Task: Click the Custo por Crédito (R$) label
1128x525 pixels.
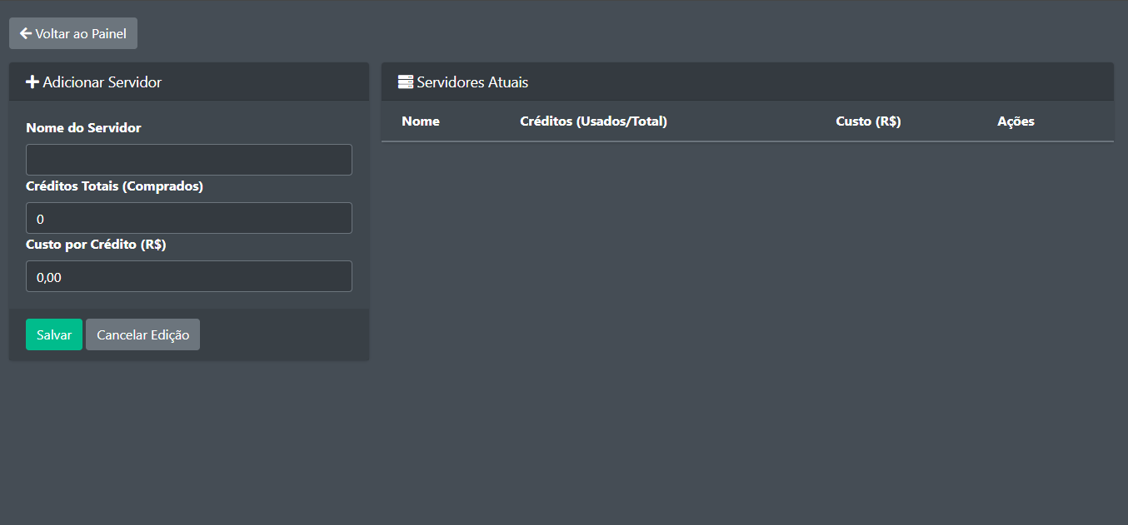Action: click(96, 245)
